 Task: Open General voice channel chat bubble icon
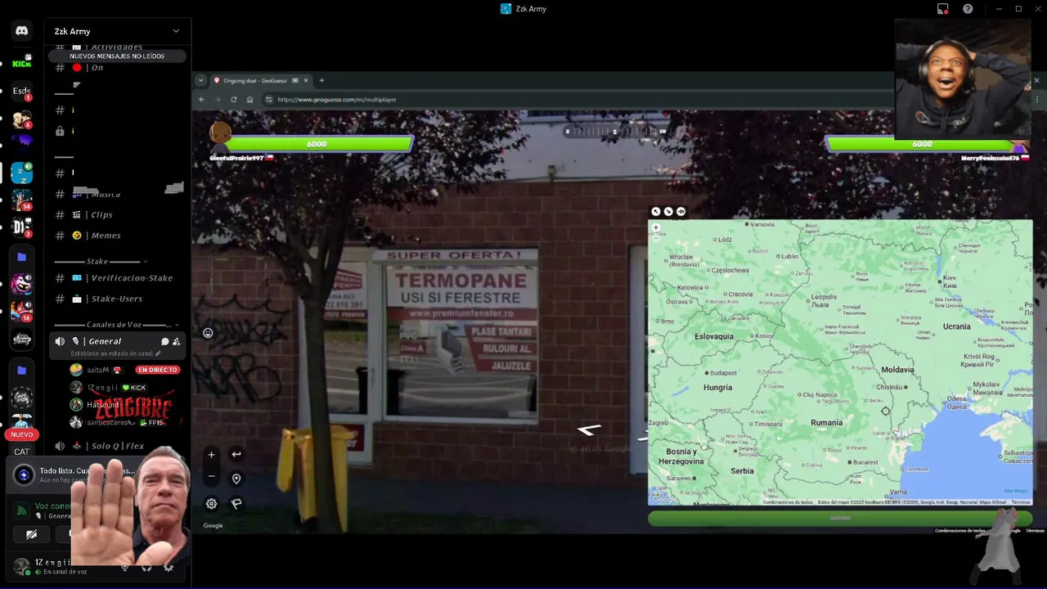164,342
